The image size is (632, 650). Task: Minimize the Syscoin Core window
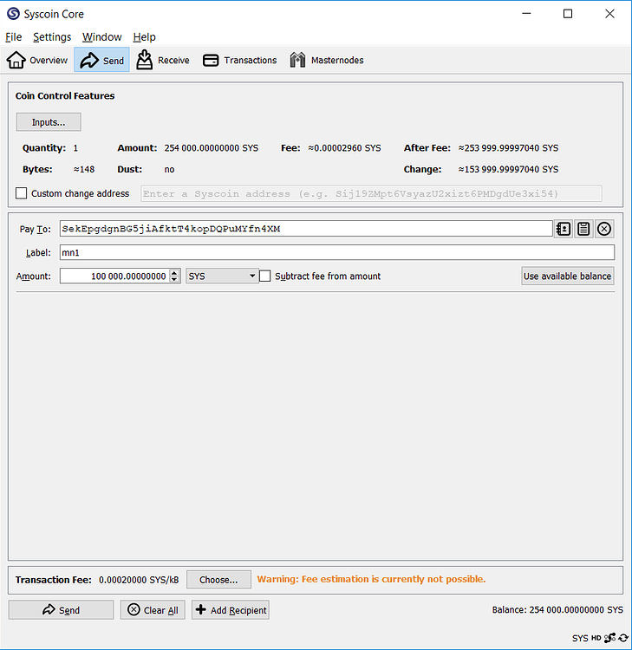tap(526, 14)
